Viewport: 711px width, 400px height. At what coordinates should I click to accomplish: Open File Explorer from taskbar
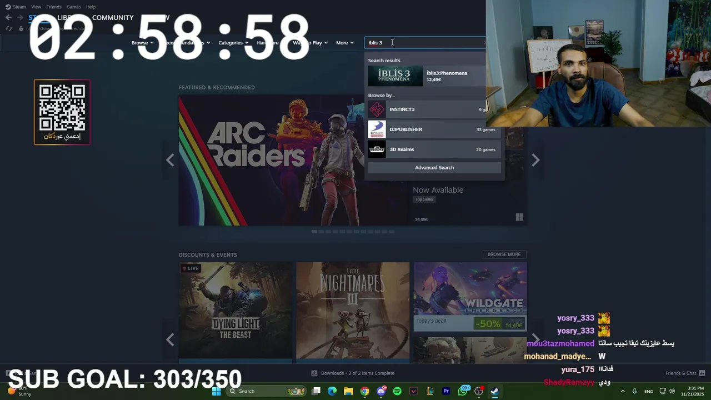click(x=348, y=391)
